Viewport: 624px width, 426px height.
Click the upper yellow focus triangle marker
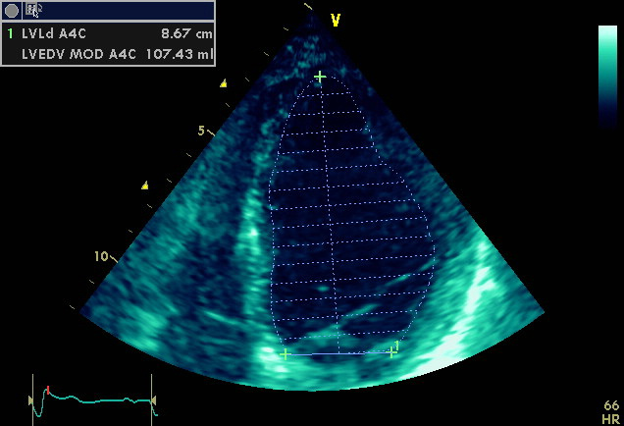click(x=224, y=83)
